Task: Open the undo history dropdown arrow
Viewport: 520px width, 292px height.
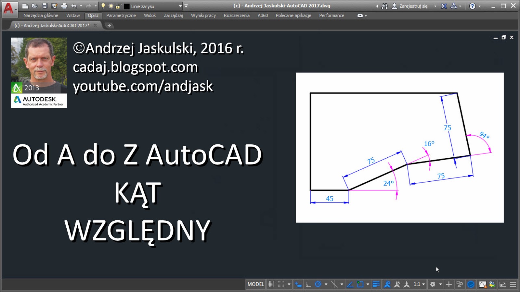Action: tap(81, 6)
